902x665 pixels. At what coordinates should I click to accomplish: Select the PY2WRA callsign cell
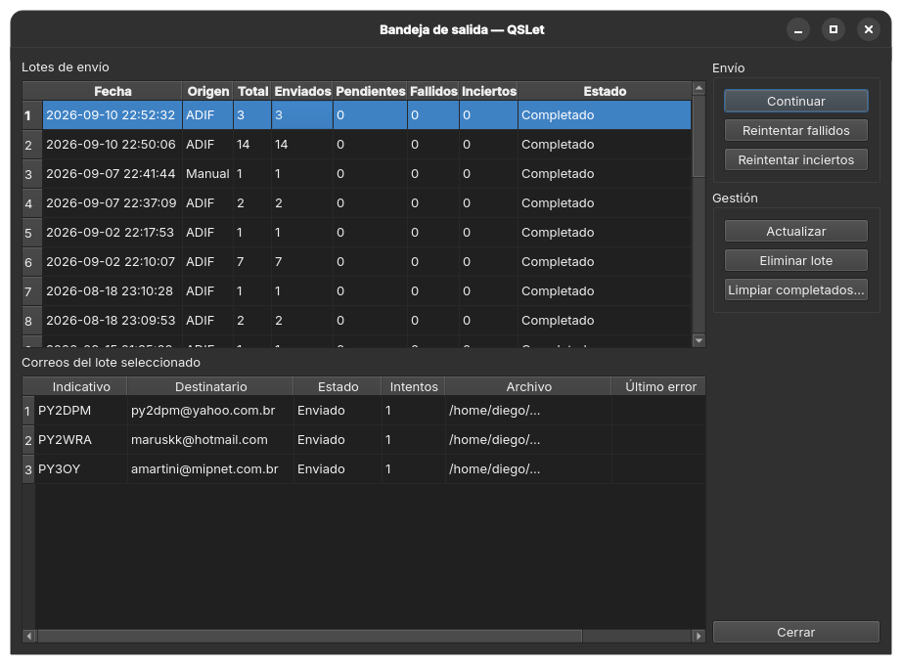pyautogui.click(x=81, y=440)
